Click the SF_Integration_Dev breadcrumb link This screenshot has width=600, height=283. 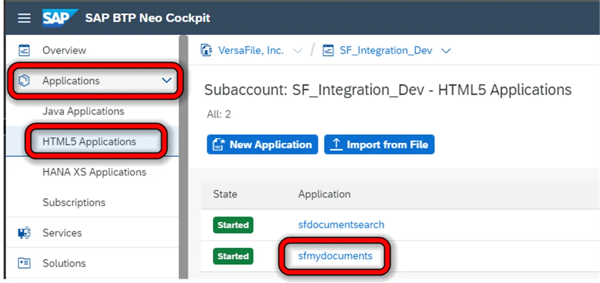click(x=386, y=50)
